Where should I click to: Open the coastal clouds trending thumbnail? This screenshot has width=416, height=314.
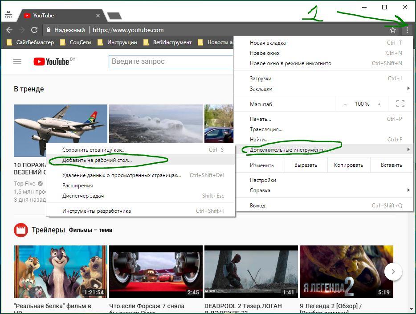(x=156, y=124)
